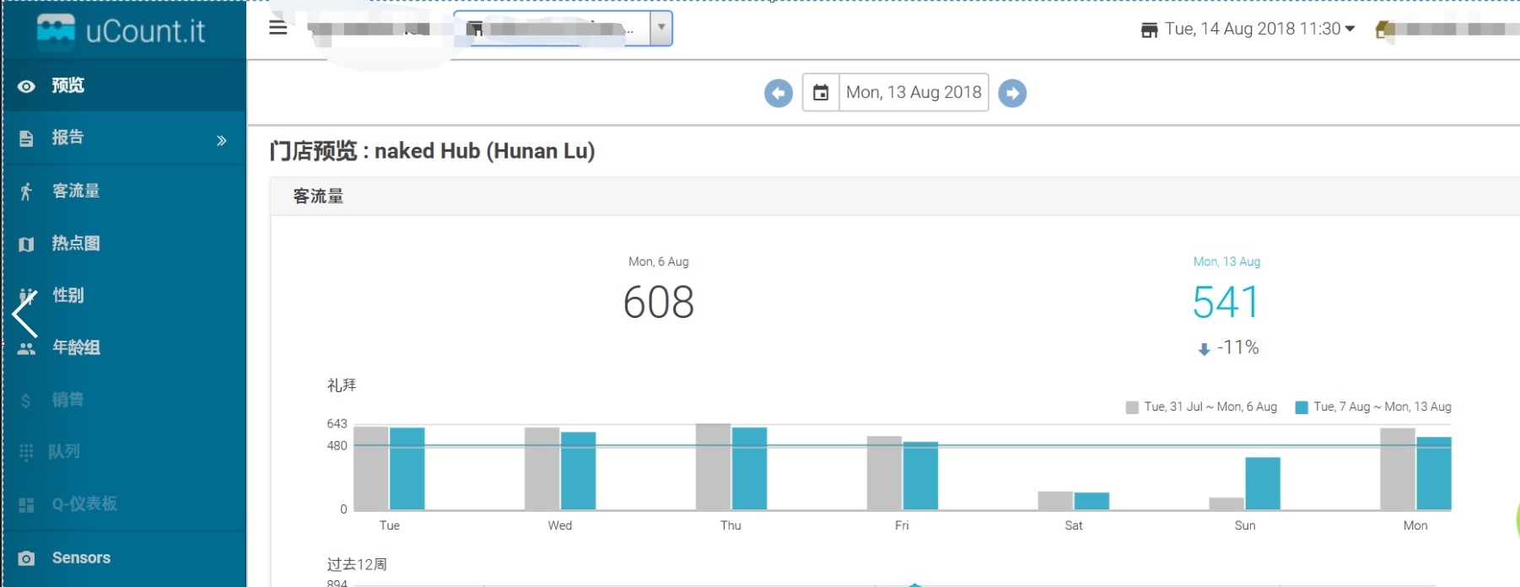The width and height of the screenshot is (1520, 587).
Task: Open 年龄组 age group via the people icon
Action: tap(26, 347)
